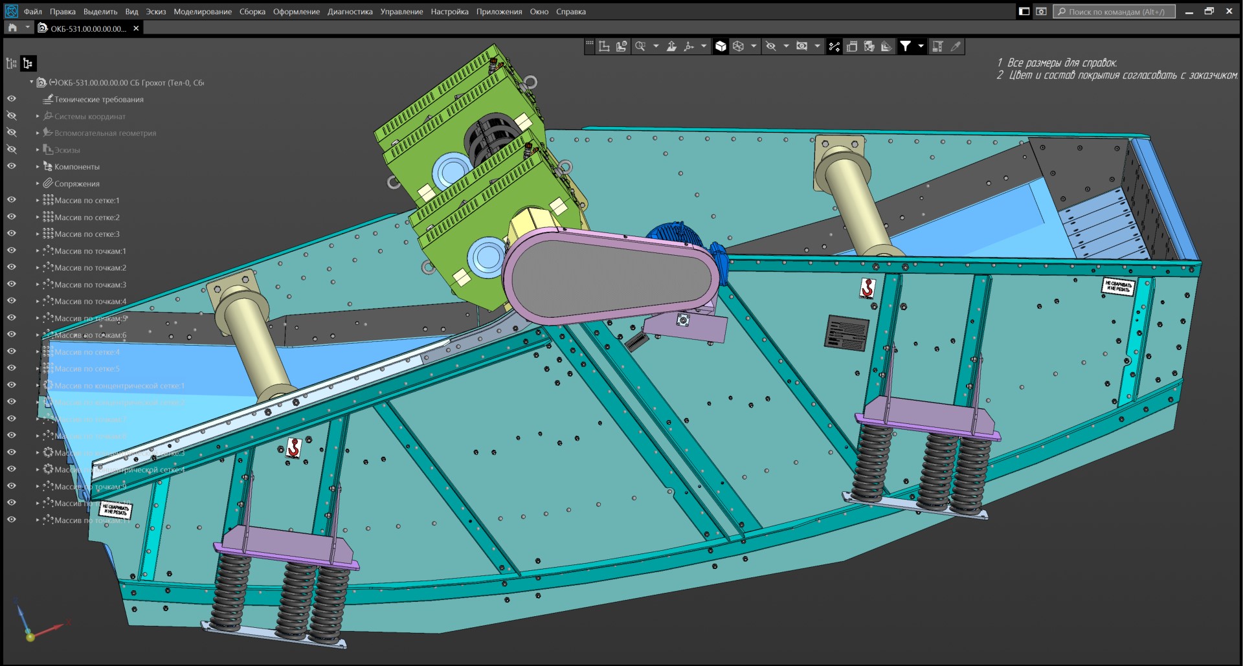Open the Моделирование menu
This screenshot has width=1243, height=666.
pos(202,12)
